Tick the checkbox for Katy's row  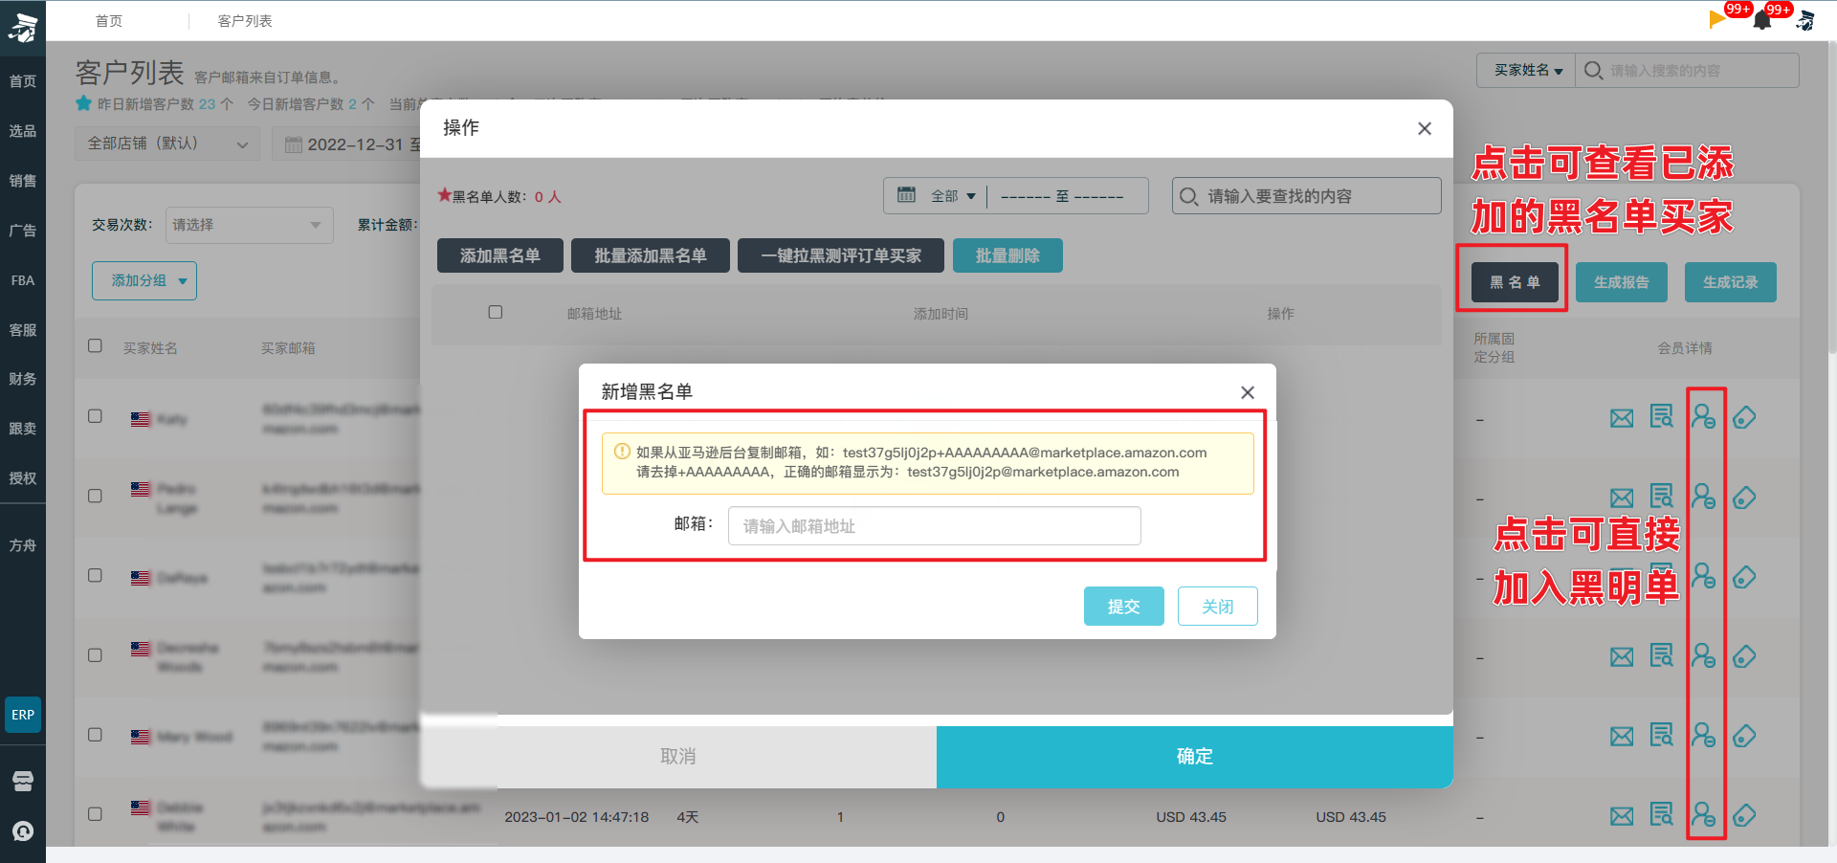pyautogui.click(x=95, y=416)
